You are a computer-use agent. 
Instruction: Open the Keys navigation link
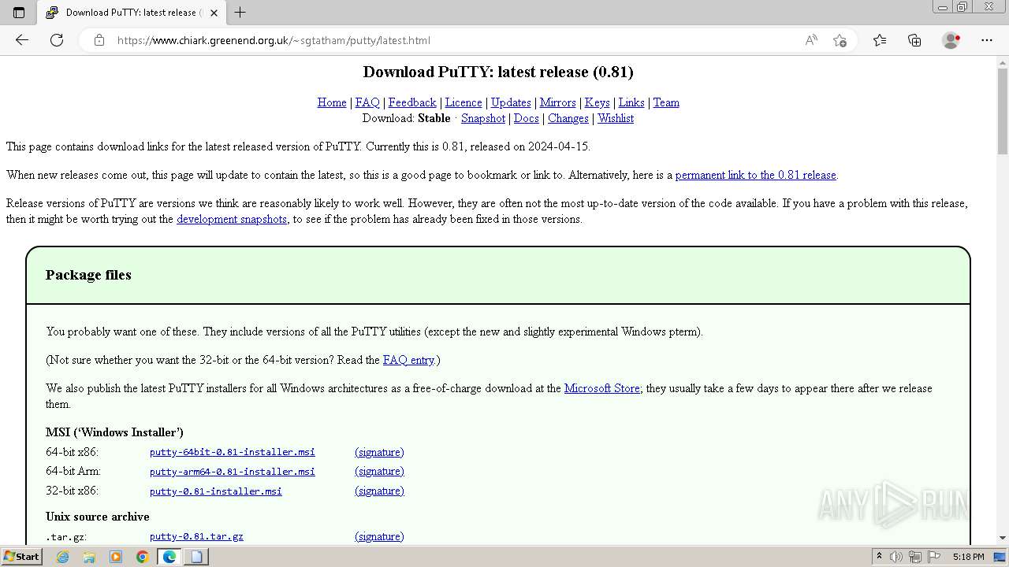pyautogui.click(x=598, y=102)
